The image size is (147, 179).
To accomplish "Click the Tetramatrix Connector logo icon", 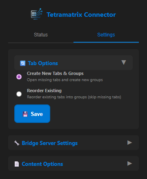I will coord(37,14).
